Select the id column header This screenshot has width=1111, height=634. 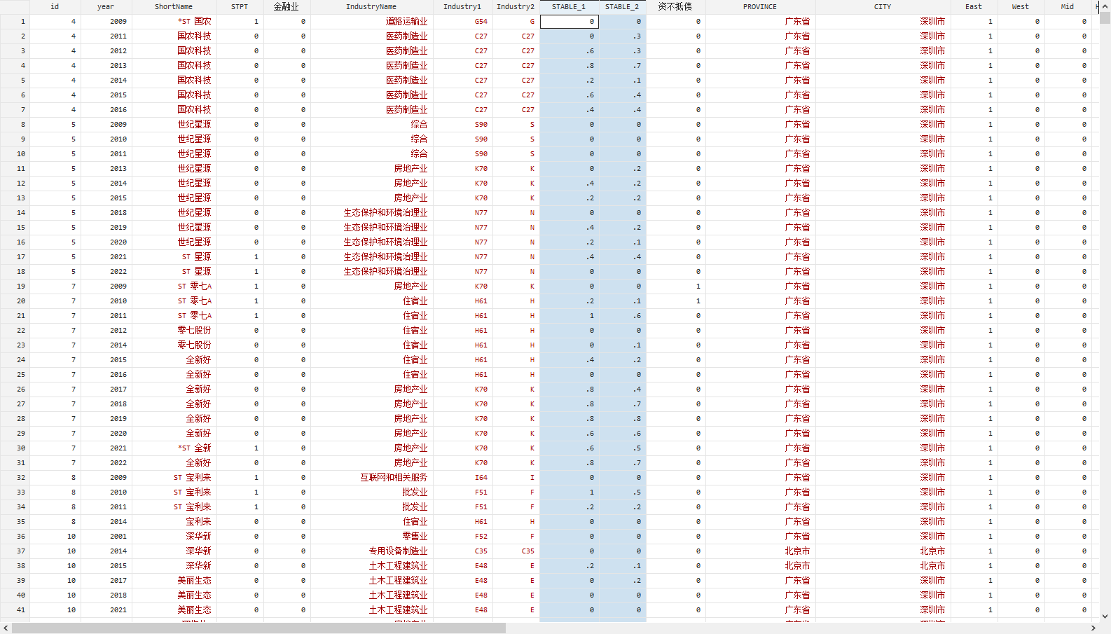pyautogui.click(x=55, y=7)
